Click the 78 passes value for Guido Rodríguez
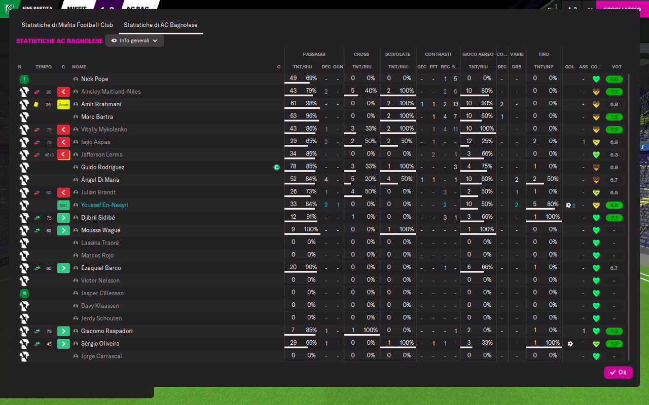This screenshot has width=649, height=405. (294, 167)
